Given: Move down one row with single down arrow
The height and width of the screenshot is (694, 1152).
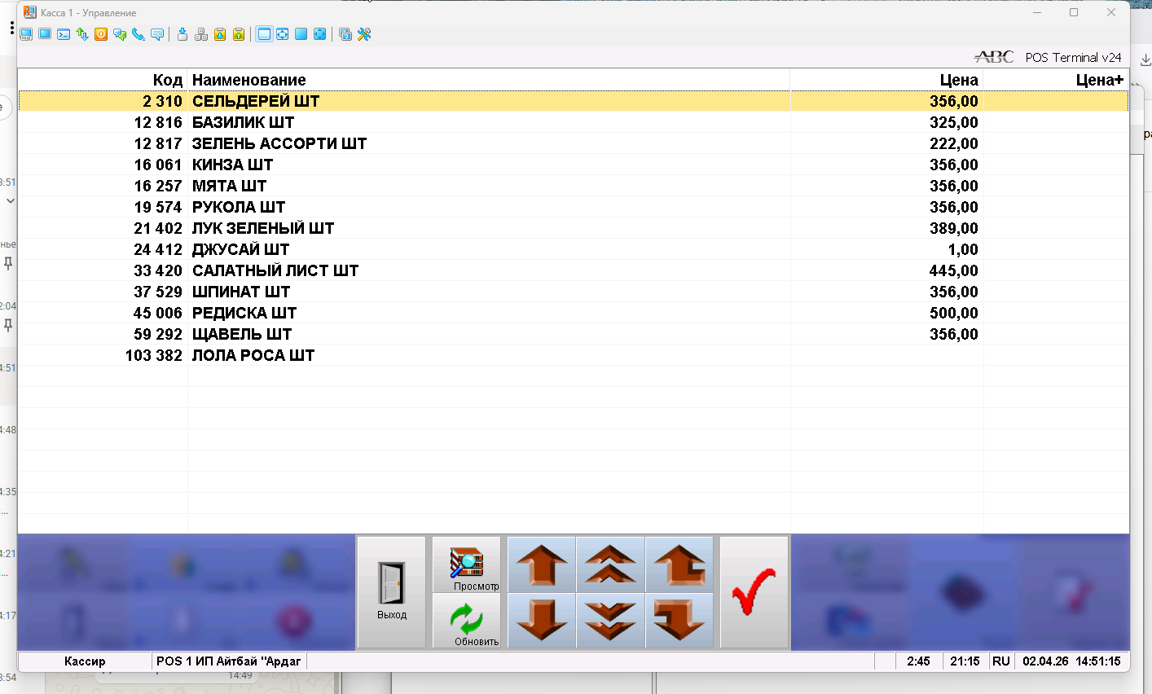Looking at the screenshot, I should (x=542, y=621).
